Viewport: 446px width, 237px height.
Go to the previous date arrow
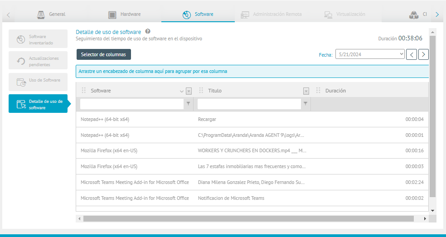click(x=412, y=54)
